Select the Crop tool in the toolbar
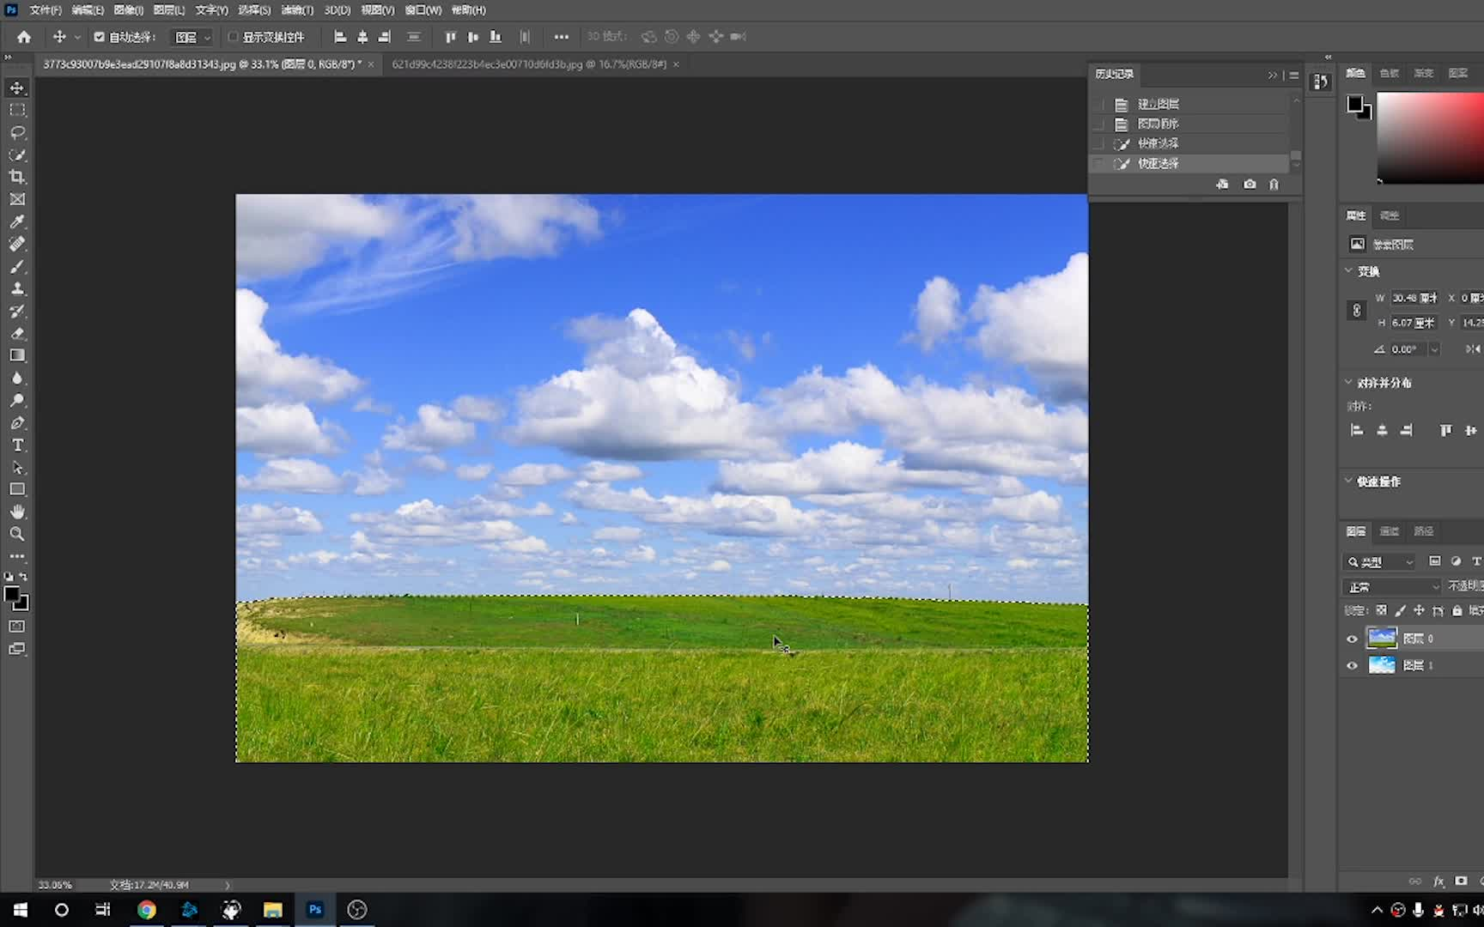 (x=17, y=177)
